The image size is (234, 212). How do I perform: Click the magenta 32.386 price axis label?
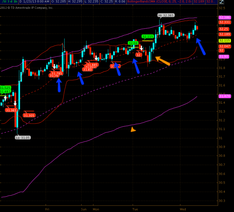pos(224,17)
